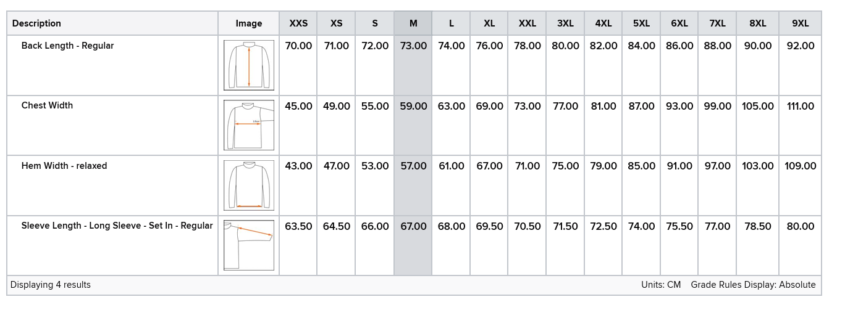This screenshot has height=318, width=845.
Task: Select Back Length value 76.00 for XL
Action: (x=489, y=46)
